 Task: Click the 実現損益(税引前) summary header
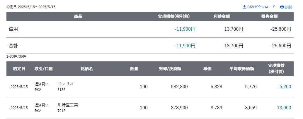click(x=174, y=17)
